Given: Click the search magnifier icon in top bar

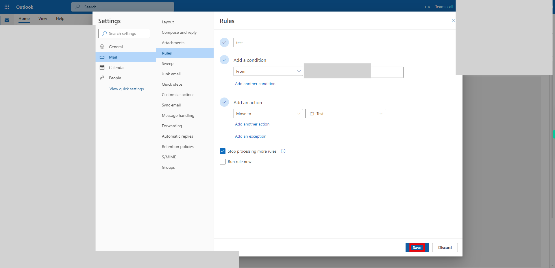Looking at the screenshot, I should 77,7.
